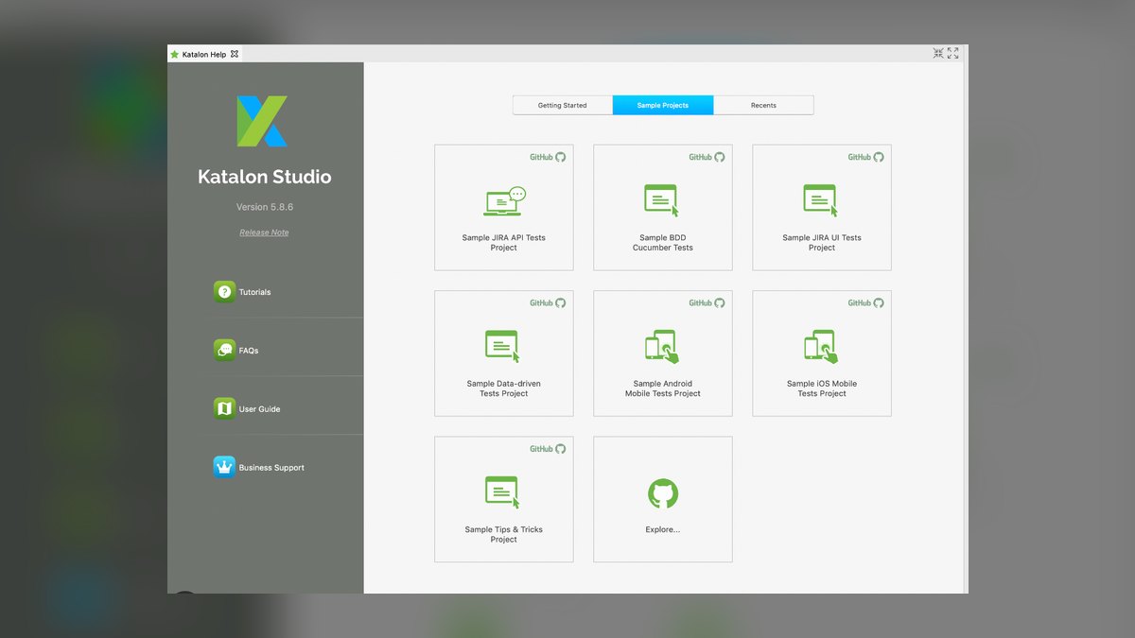Screen dimensions: 1135x638
Task: Select the Katalon Help view tab
Action: click(x=204, y=55)
